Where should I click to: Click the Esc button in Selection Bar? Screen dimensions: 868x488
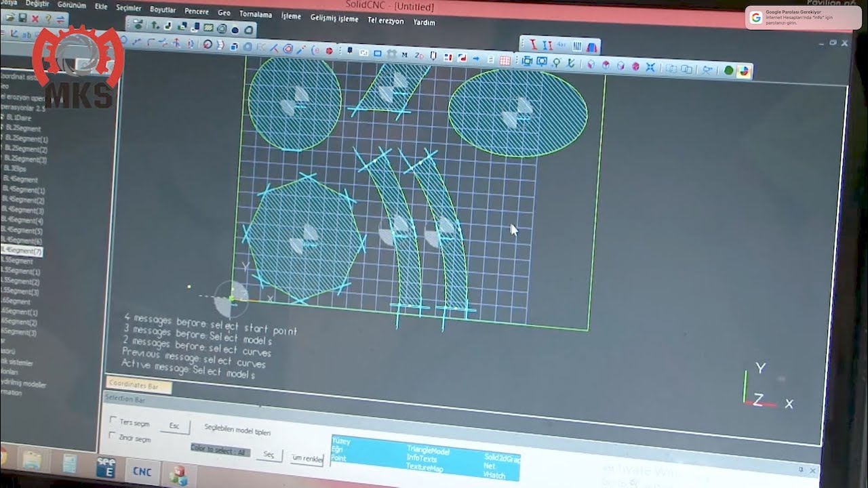point(174,426)
